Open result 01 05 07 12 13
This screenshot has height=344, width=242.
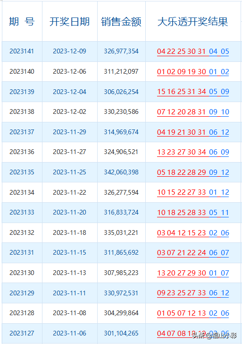coord(182,313)
